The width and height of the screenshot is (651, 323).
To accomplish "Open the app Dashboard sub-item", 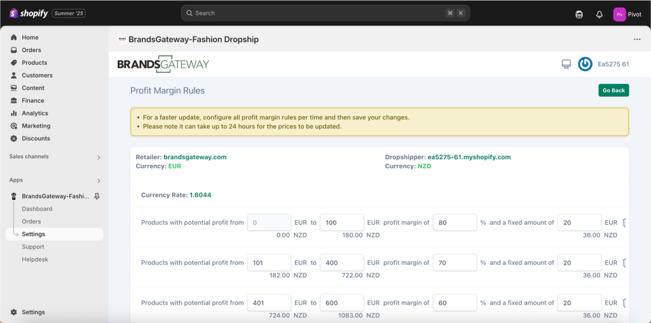I will tap(37, 209).
